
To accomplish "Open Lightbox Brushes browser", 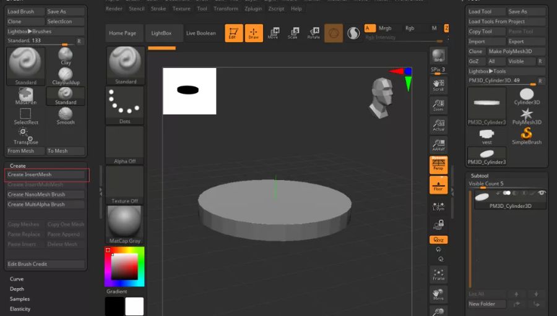I will 45,32.
